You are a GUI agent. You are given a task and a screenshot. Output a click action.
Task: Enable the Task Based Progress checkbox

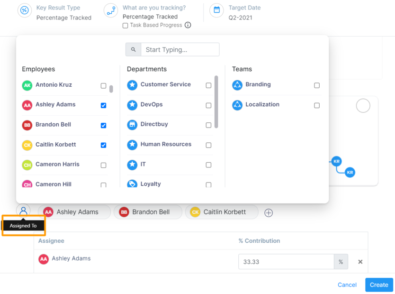126,26
